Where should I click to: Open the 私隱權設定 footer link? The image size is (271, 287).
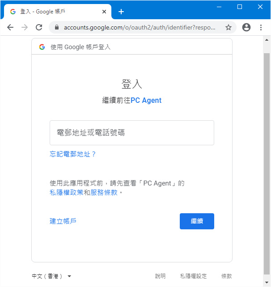(193, 276)
